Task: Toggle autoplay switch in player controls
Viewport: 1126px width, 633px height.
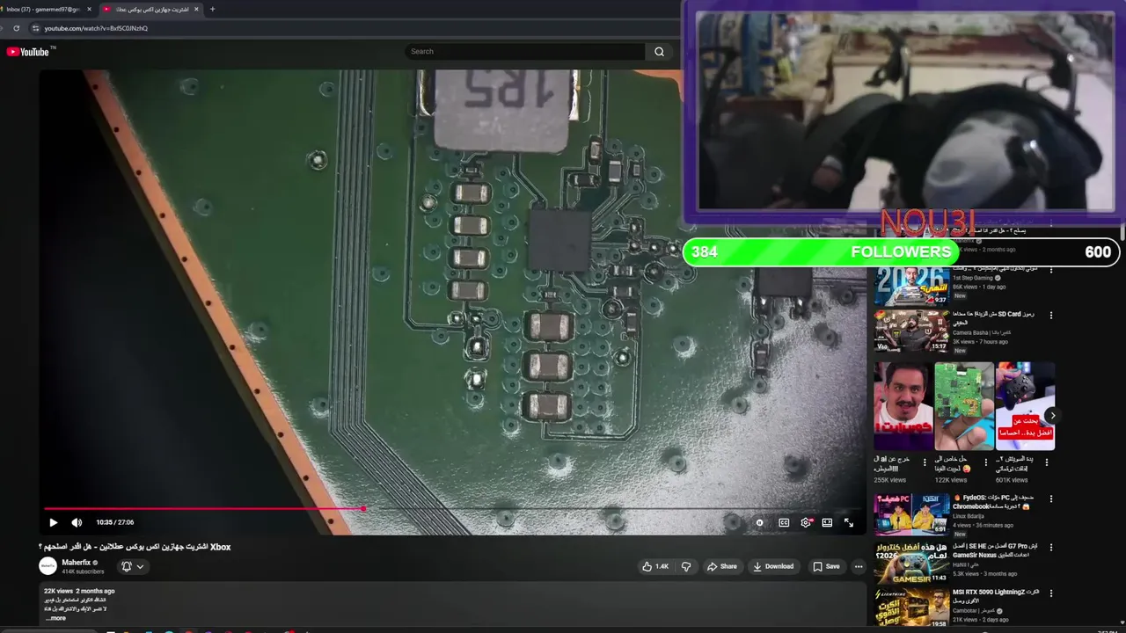Action: 759,522
